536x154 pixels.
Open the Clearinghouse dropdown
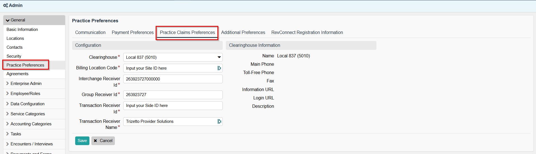pyautogui.click(x=173, y=57)
